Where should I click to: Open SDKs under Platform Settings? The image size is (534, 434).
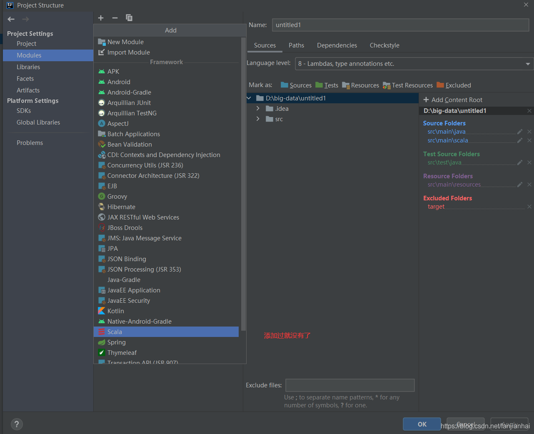point(48,111)
